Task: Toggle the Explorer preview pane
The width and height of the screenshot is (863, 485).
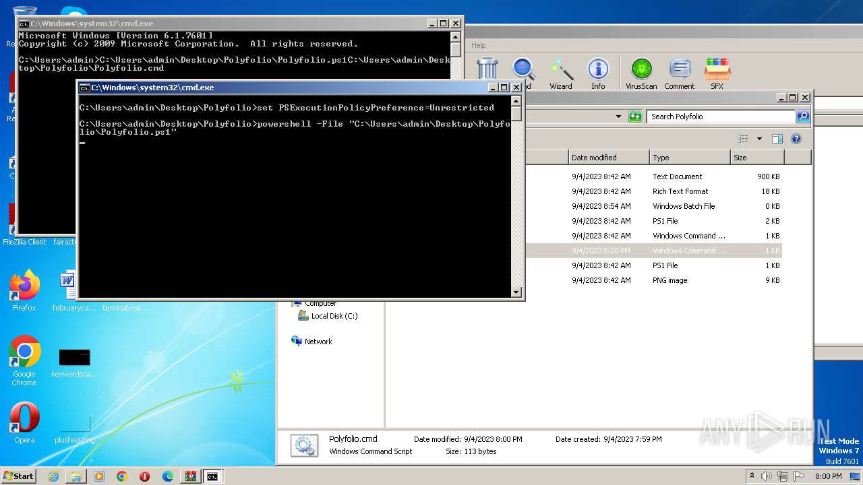Action: point(777,139)
